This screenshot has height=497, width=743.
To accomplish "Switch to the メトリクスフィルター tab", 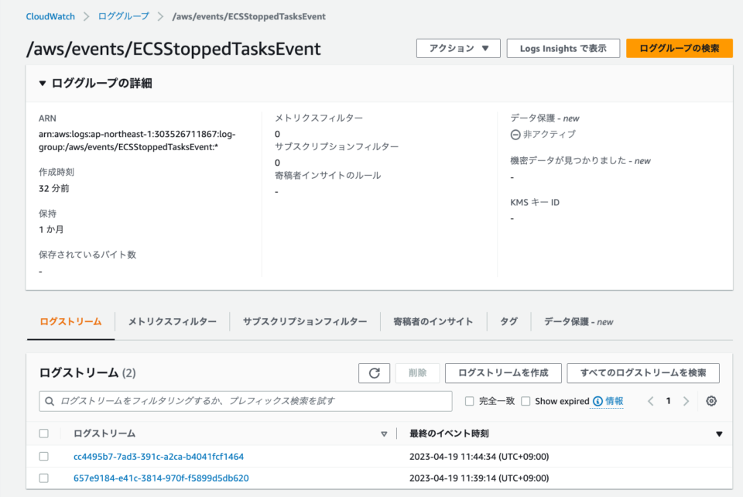I will click(x=172, y=321).
